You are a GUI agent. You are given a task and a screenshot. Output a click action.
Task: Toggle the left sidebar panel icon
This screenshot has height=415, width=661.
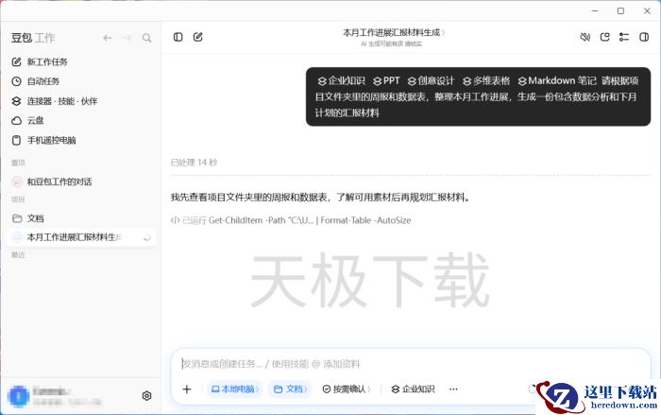(x=178, y=37)
